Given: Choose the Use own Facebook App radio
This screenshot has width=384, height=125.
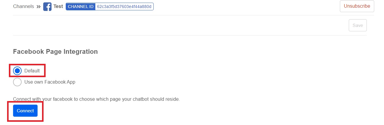Looking at the screenshot, I should point(17,82).
